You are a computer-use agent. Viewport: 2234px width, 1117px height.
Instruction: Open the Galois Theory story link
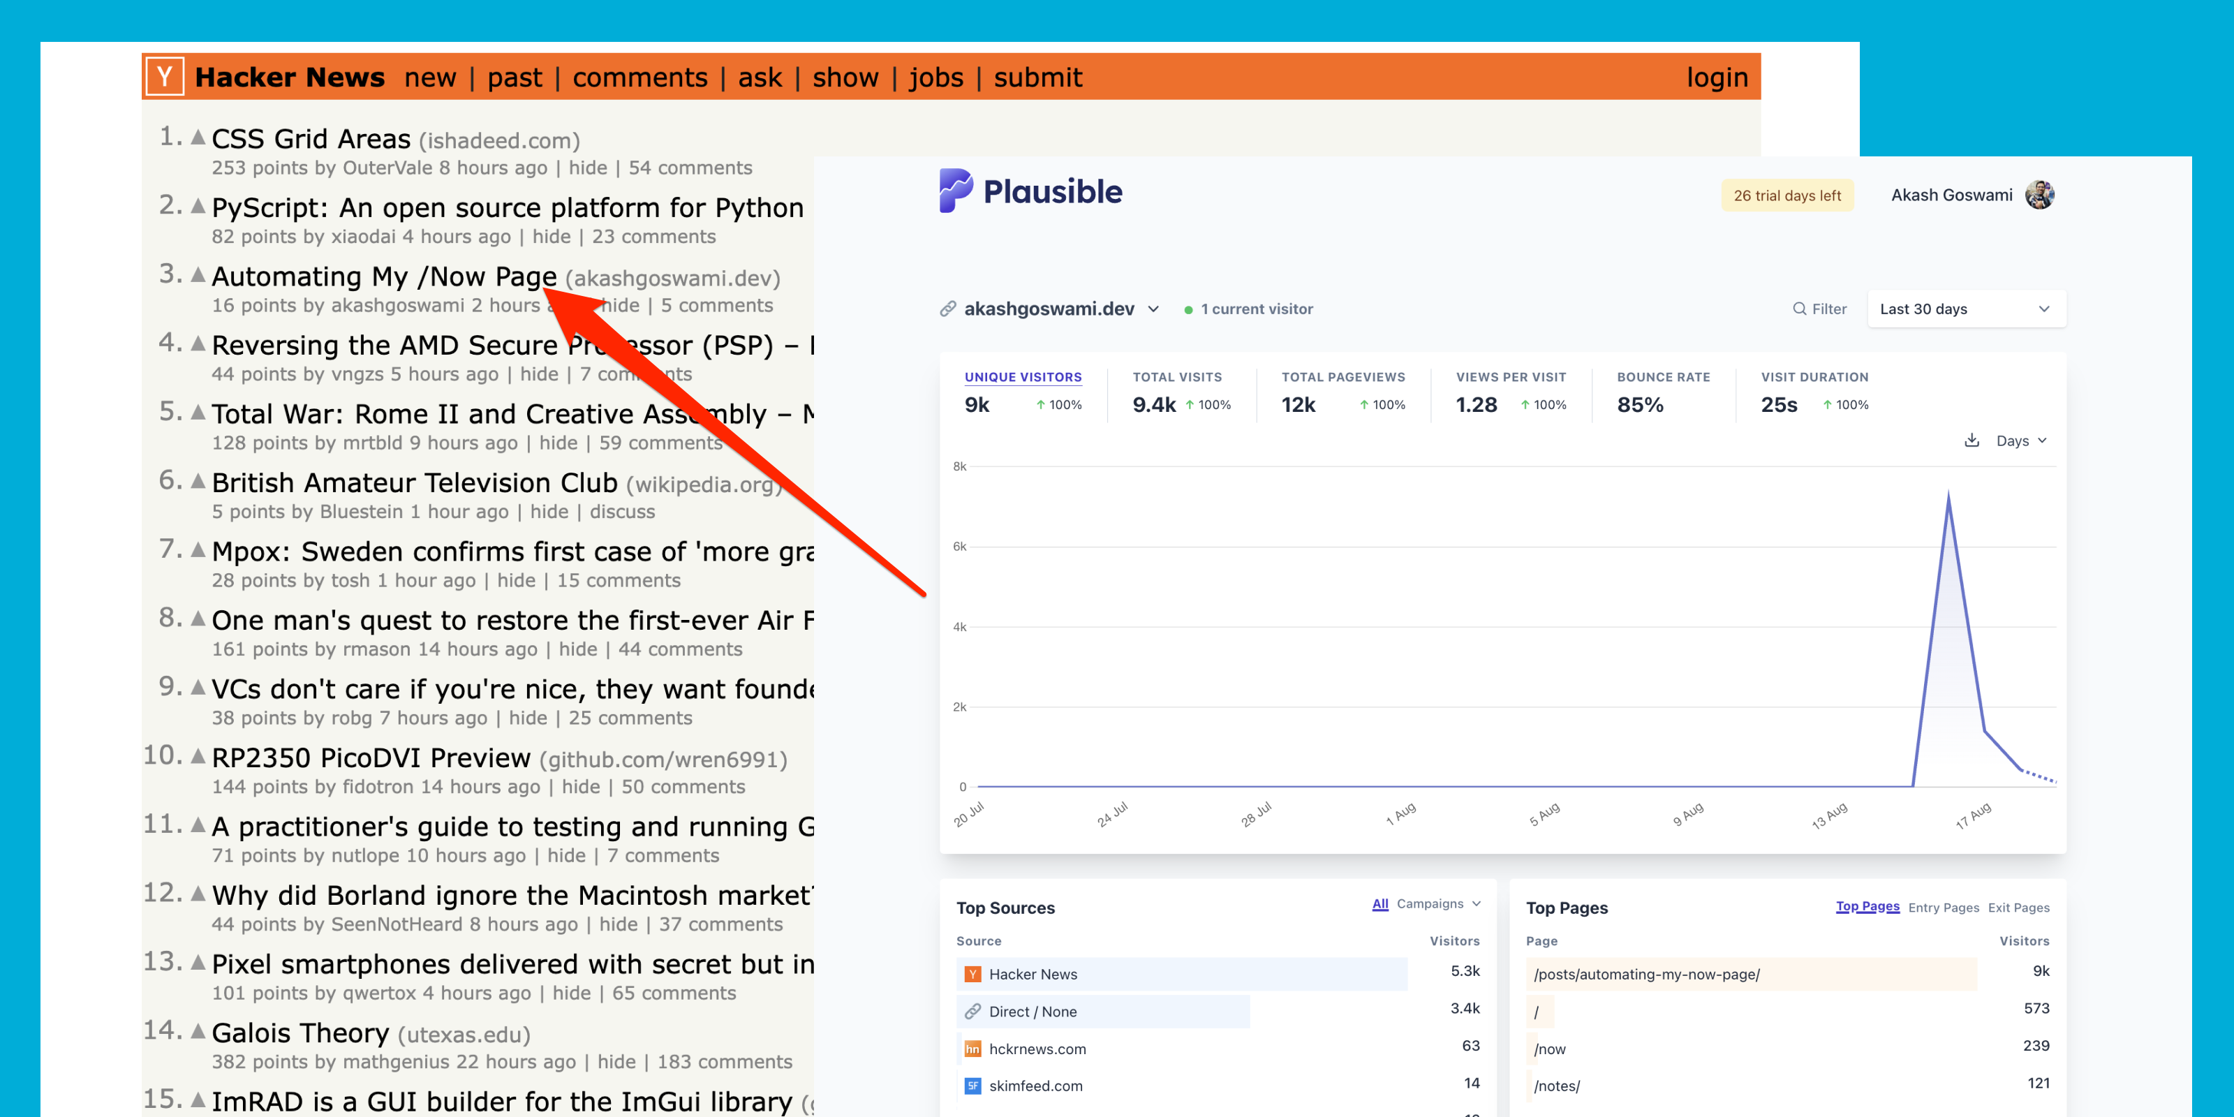coord(300,1033)
